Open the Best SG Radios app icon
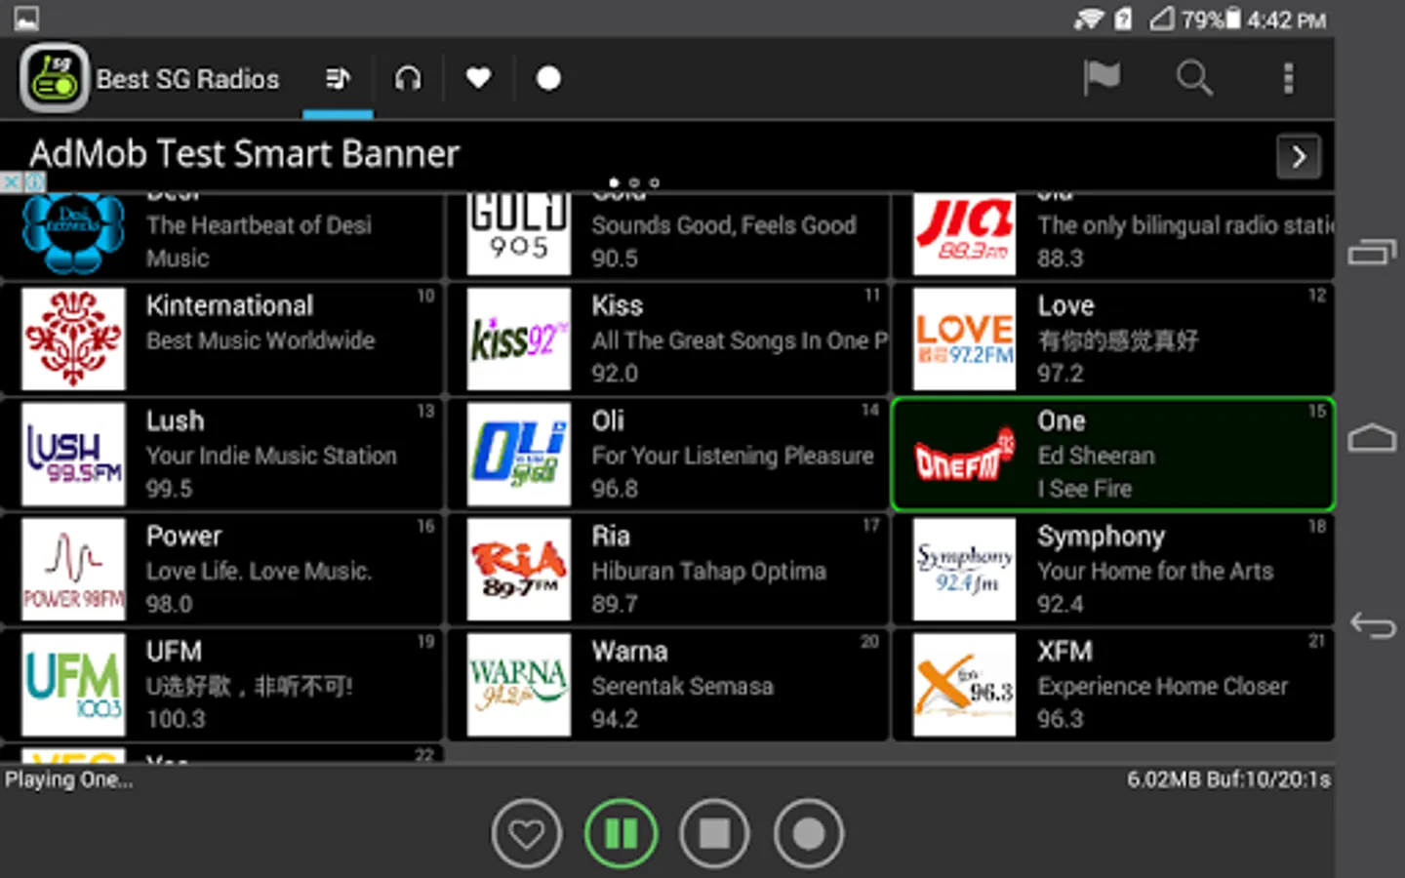Viewport: 1405px width, 878px height. [55, 78]
